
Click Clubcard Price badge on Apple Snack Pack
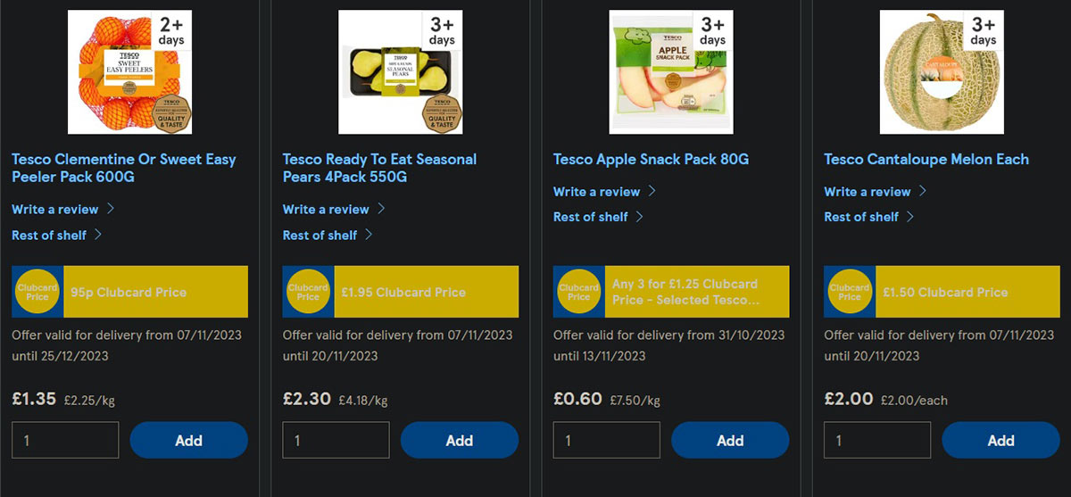578,292
